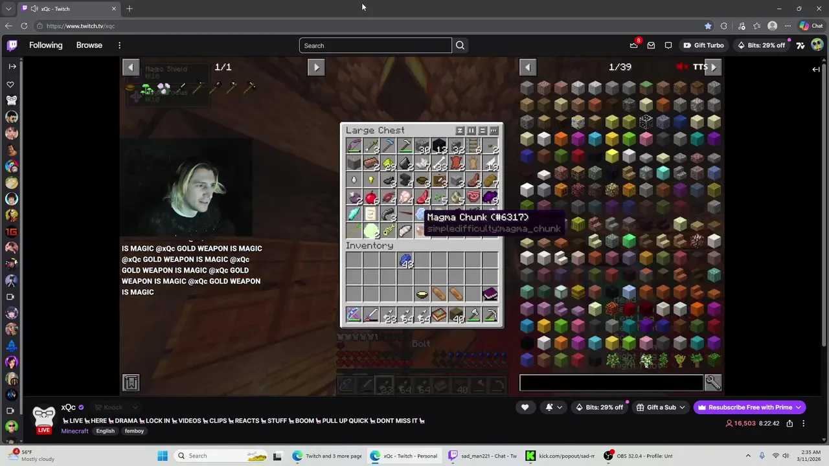Open Windows Start menu
Screen dimensions: 829x466
pyautogui.click(x=163, y=456)
